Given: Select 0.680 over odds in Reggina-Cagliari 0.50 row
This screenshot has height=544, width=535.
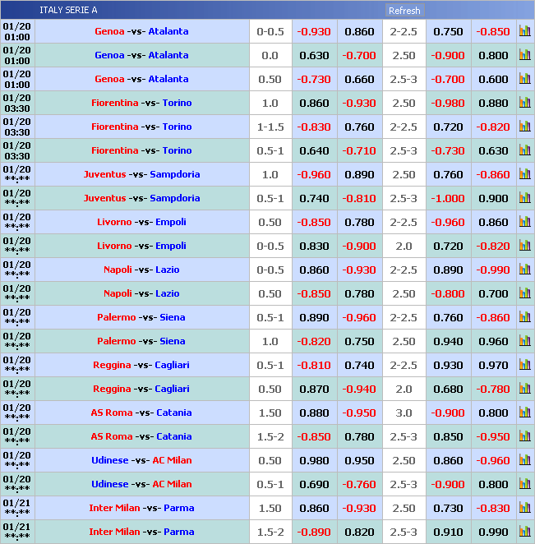Looking at the screenshot, I should click(x=448, y=389).
